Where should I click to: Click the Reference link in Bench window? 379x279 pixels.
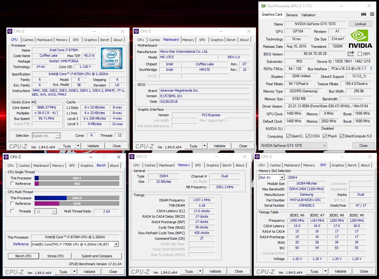(21, 244)
